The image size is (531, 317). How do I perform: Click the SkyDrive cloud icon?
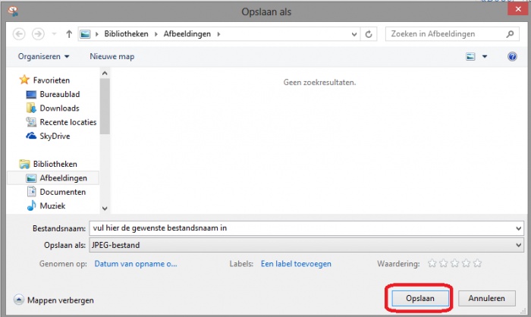31,136
